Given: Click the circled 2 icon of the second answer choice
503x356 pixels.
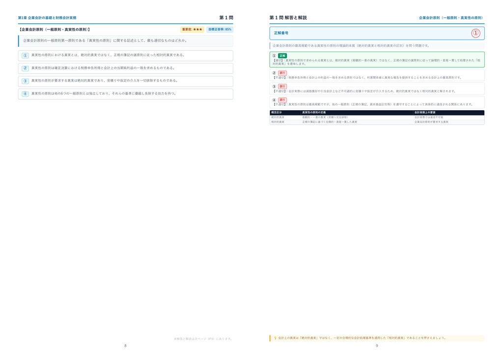Looking at the screenshot, I should (x=25, y=68).
